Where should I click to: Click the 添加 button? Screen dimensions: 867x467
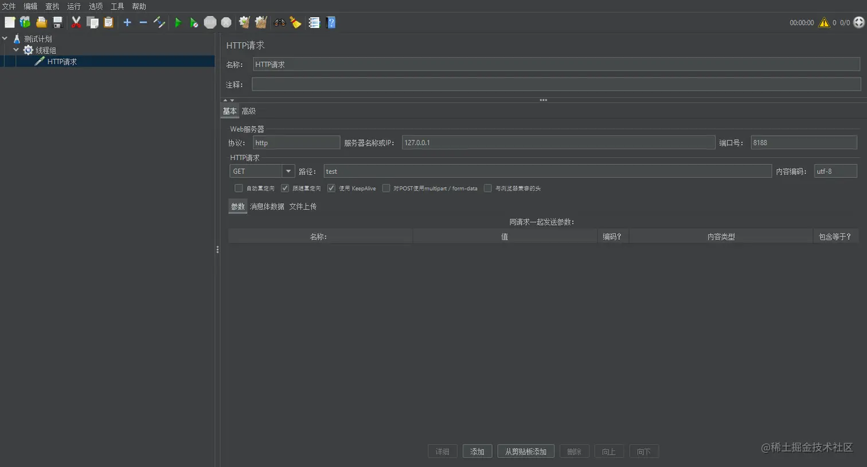click(477, 452)
